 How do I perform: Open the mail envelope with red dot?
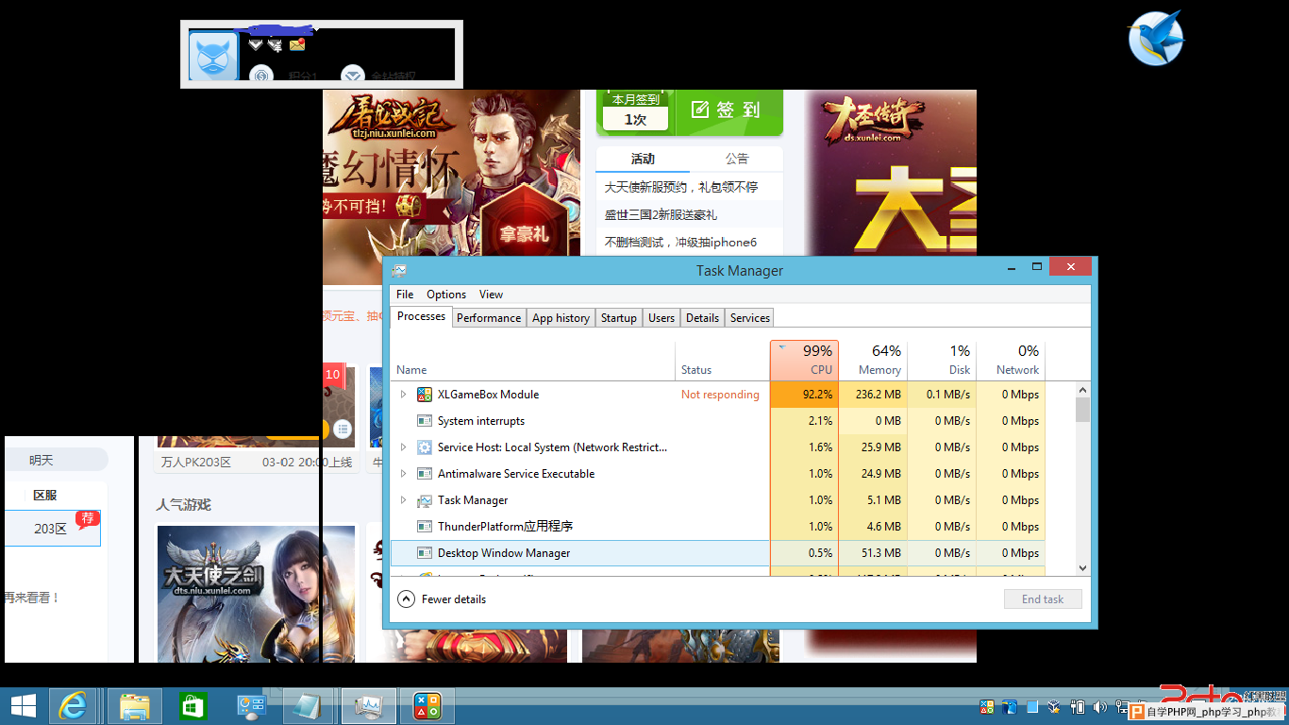(x=297, y=44)
